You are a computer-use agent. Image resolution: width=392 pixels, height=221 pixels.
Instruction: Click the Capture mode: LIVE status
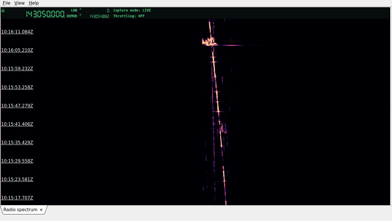(x=132, y=10)
